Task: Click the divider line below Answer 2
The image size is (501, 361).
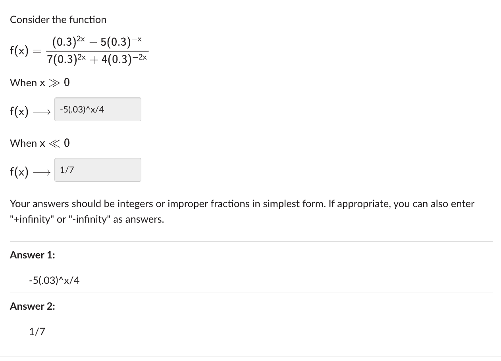Action: (x=250, y=356)
